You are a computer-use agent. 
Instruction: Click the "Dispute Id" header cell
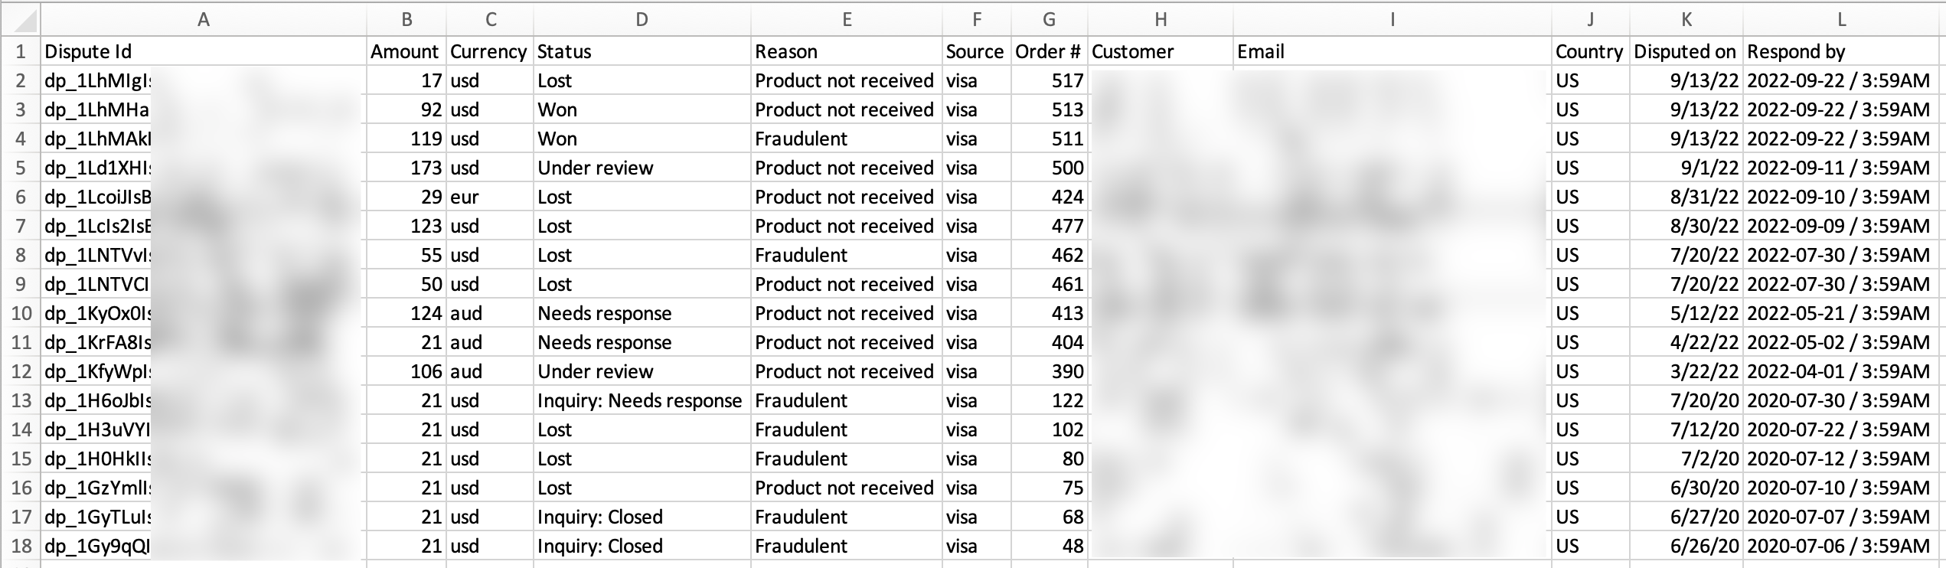tap(203, 51)
